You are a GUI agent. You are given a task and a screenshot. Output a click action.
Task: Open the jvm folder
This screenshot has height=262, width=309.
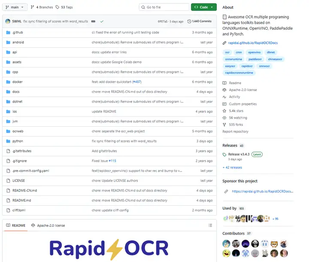(15, 121)
